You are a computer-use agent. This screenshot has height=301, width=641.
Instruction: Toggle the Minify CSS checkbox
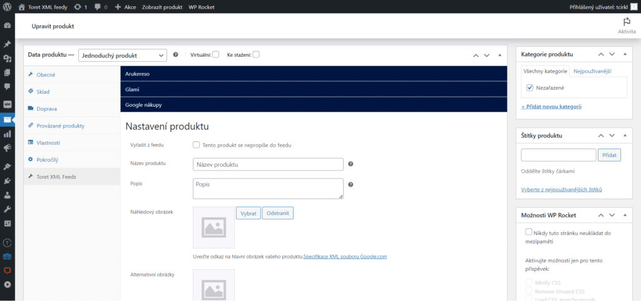coord(528,282)
